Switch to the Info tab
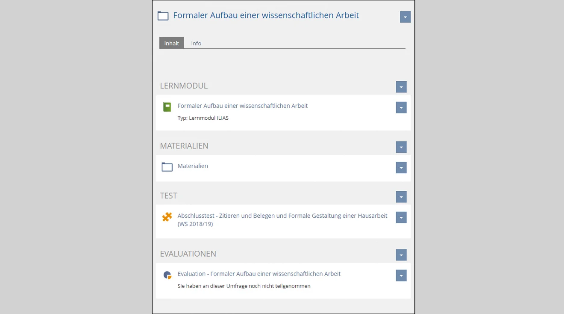This screenshot has width=564, height=314. pos(196,43)
